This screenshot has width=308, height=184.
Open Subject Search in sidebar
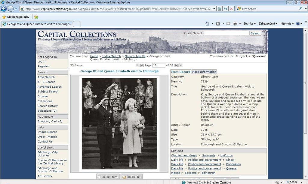(x=48, y=92)
